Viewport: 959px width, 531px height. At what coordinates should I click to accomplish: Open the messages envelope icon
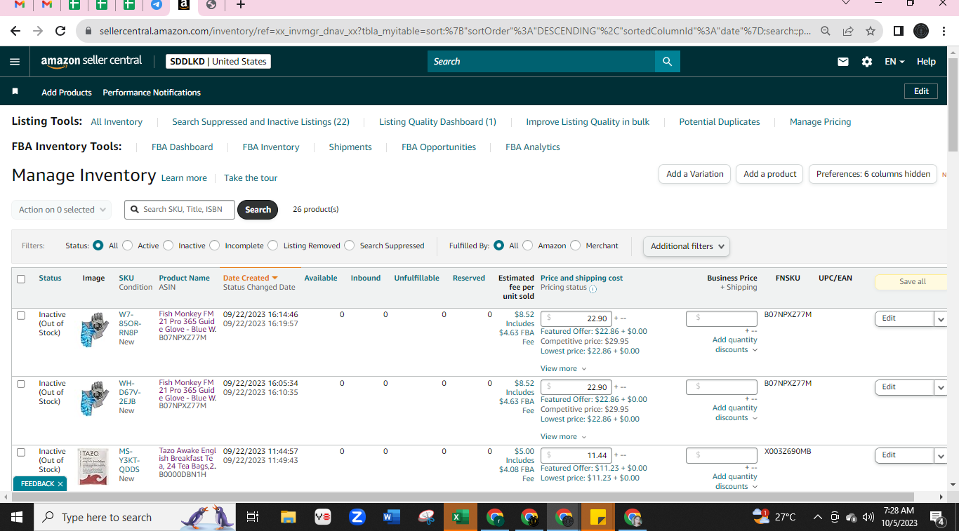[843, 62]
